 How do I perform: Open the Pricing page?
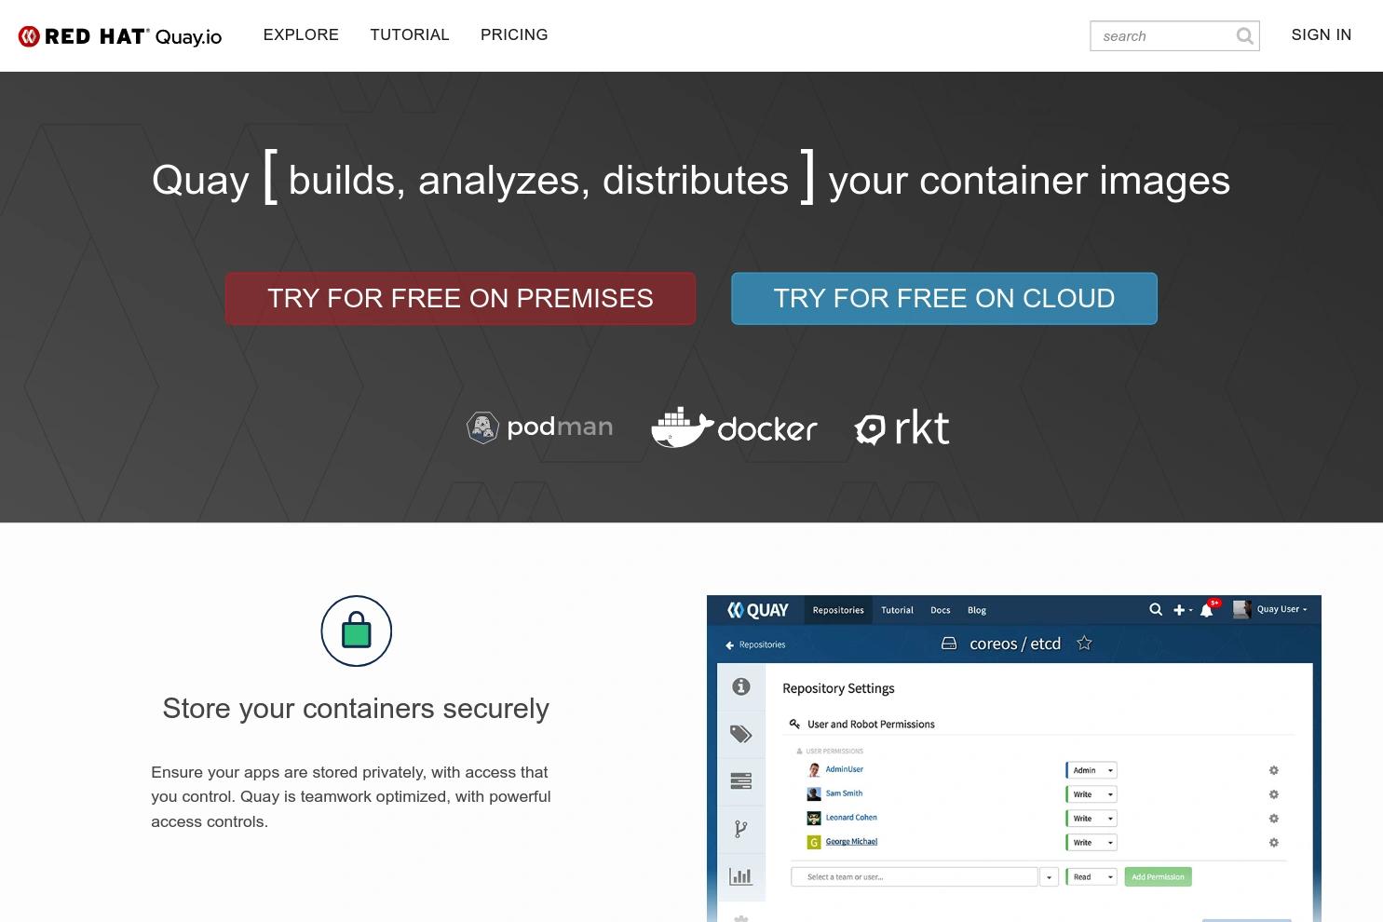[514, 35]
